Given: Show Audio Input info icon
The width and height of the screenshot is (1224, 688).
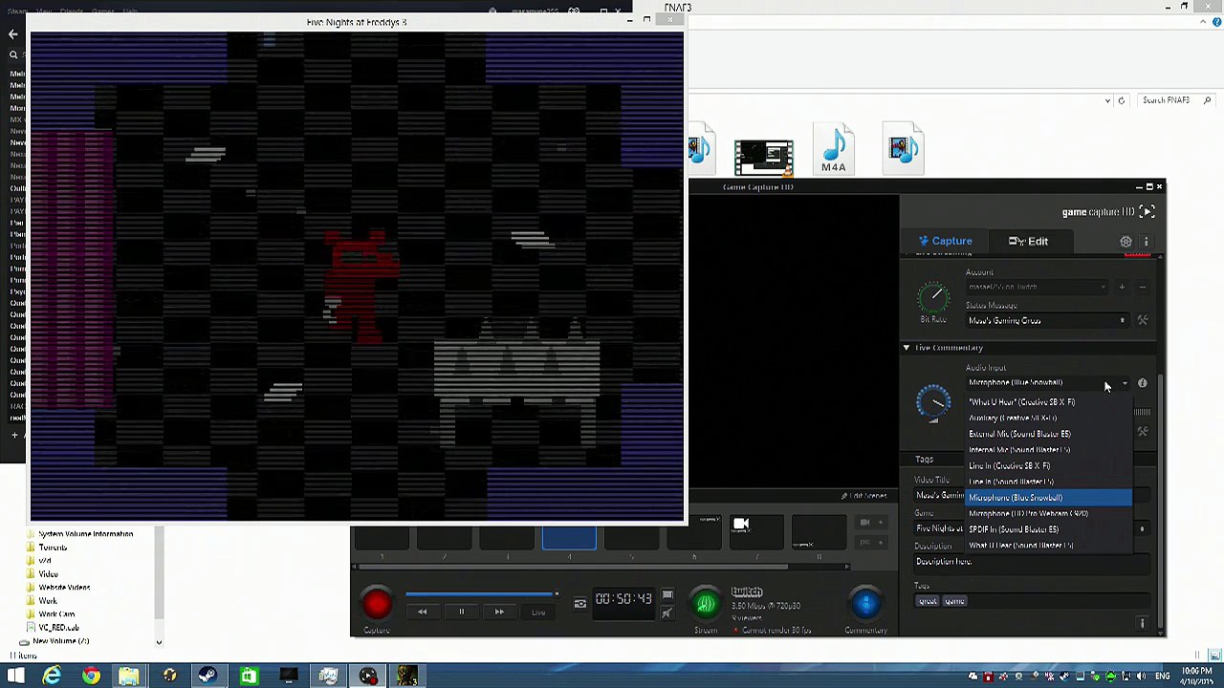Looking at the screenshot, I should tap(1142, 383).
